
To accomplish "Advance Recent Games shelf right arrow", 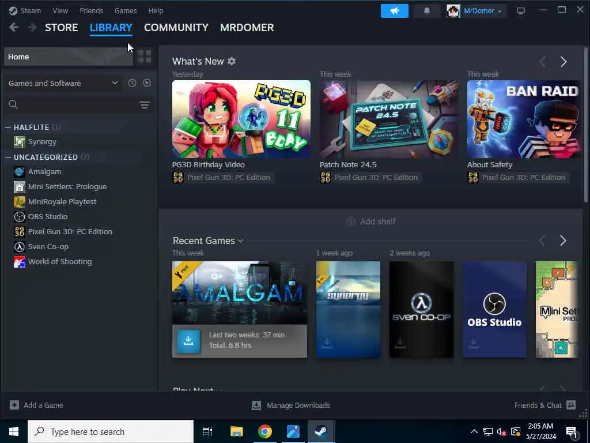I will 563,241.
